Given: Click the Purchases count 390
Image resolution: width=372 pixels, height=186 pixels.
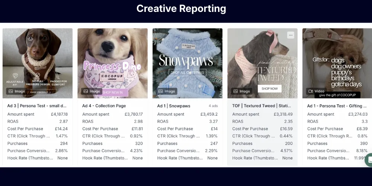Looking at the screenshot, I should 364,144.
